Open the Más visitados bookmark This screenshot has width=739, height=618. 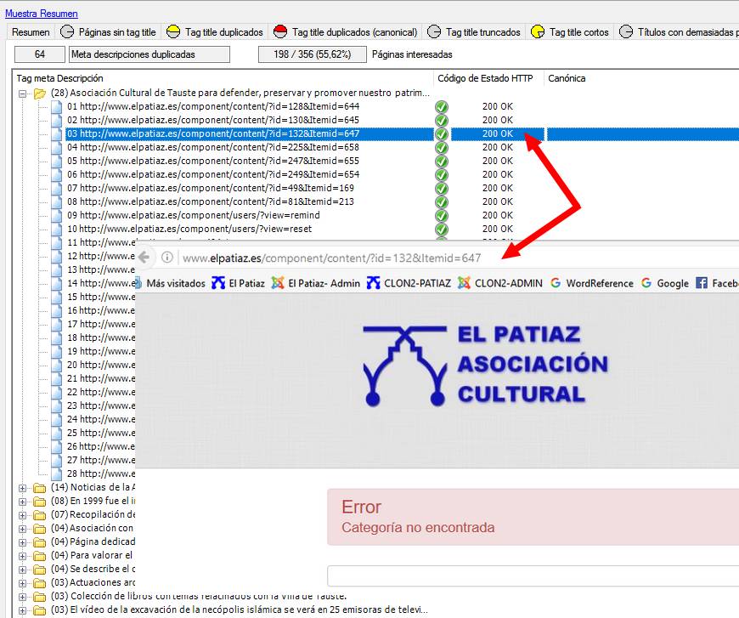tap(176, 284)
